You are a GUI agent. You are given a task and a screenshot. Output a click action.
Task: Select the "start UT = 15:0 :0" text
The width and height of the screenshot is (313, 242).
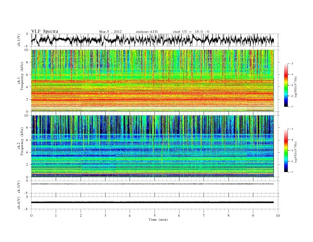point(191,32)
